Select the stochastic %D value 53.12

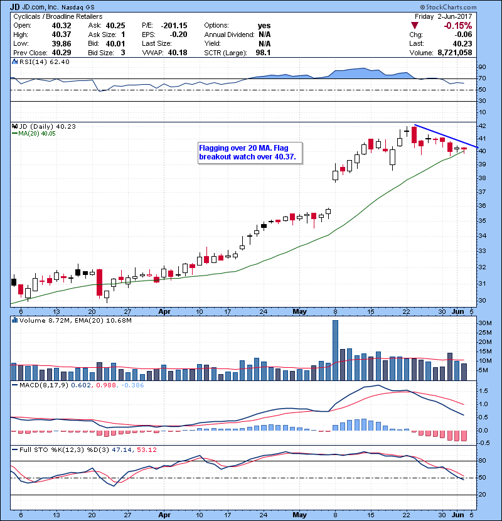click(146, 450)
